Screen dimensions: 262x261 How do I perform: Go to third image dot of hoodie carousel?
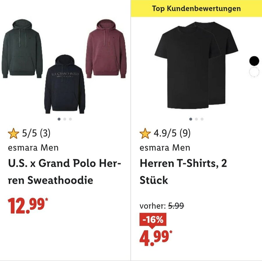click(x=70, y=119)
